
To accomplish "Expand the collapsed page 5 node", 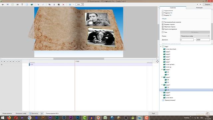I will tap(162, 95).
